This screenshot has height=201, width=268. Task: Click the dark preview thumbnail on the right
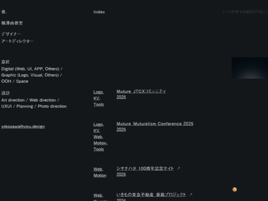click(x=250, y=68)
